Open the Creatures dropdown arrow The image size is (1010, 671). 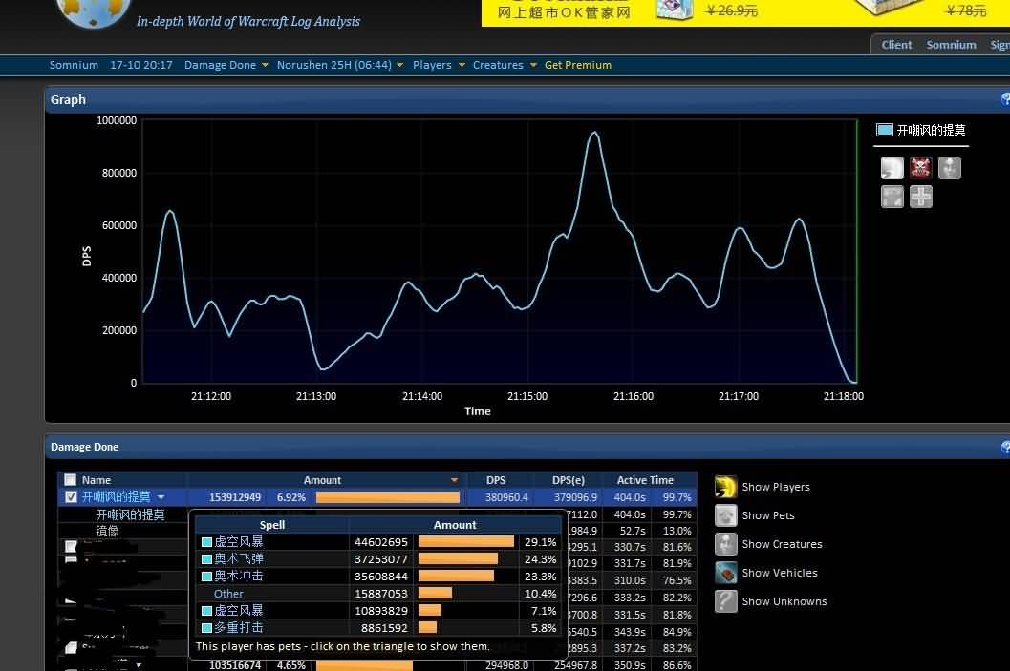(533, 65)
